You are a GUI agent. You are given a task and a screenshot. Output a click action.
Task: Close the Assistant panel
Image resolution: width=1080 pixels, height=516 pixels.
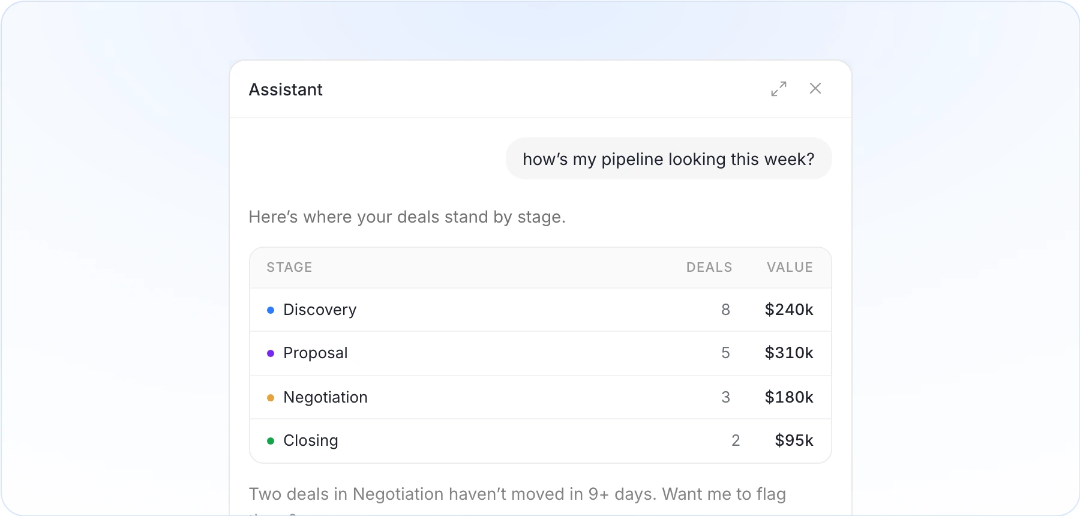(815, 88)
